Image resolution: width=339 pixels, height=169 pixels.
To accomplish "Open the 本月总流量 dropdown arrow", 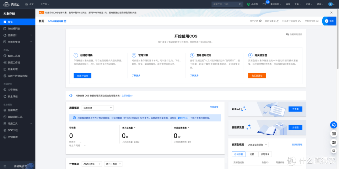I will pos(135,128).
